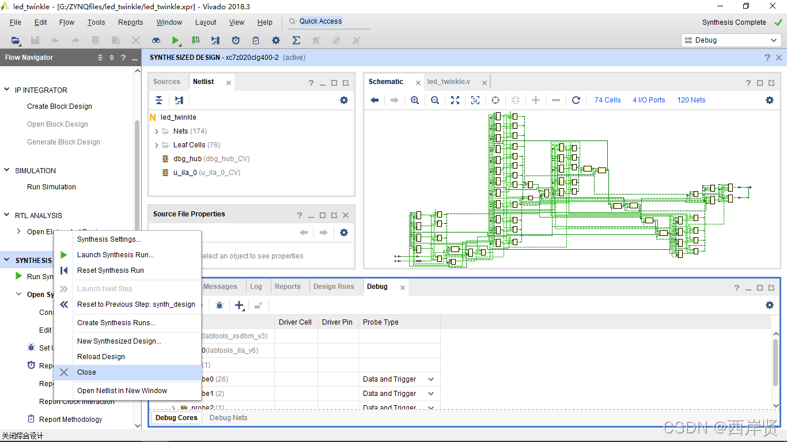Expand Open Elaborated Design item
This screenshot has height=442, width=787.
click(20, 231)
